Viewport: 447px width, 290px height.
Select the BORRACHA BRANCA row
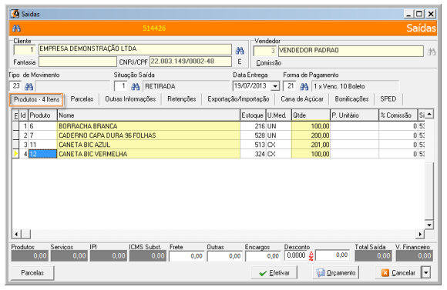click(218, 126)
